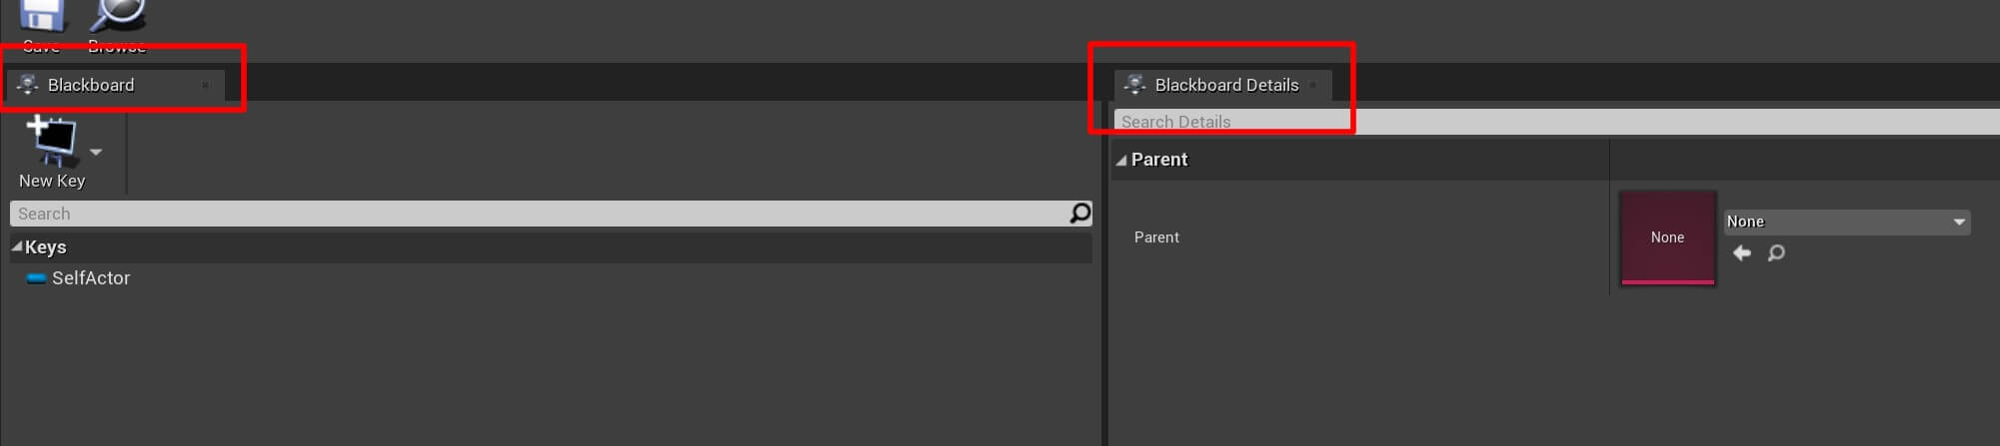The width and height of the screenshot is (2000, 446).
Task: Select the SelfActor key
Action: tap(91, 278)
